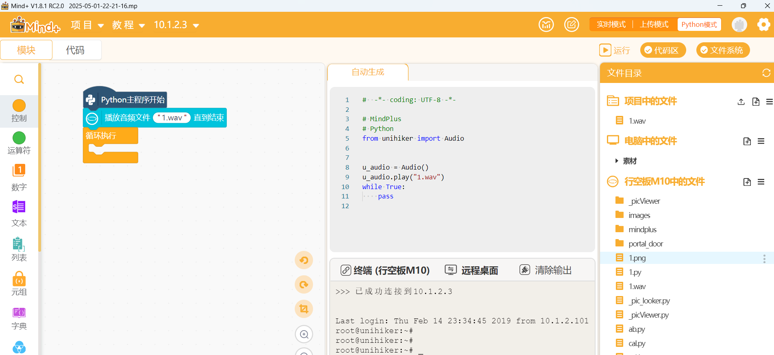774x355 pixels.
Task: Toggle the 文件系统 panel
Action: [723, 50]
